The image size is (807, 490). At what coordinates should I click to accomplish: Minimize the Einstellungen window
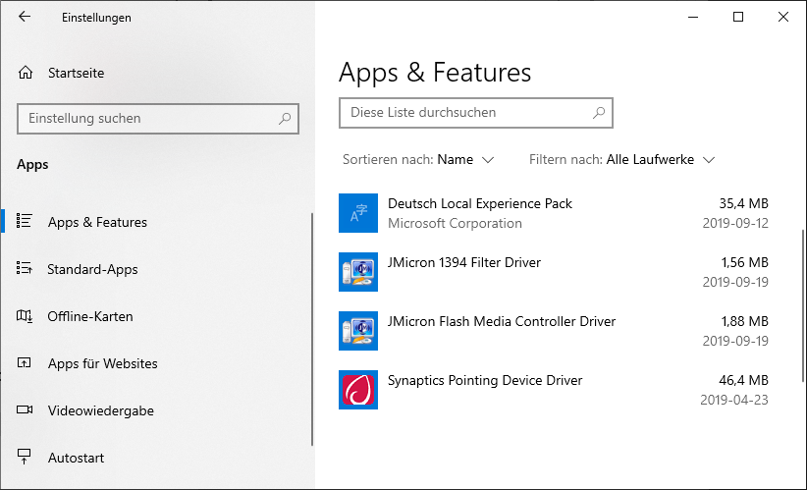point(693,17)
